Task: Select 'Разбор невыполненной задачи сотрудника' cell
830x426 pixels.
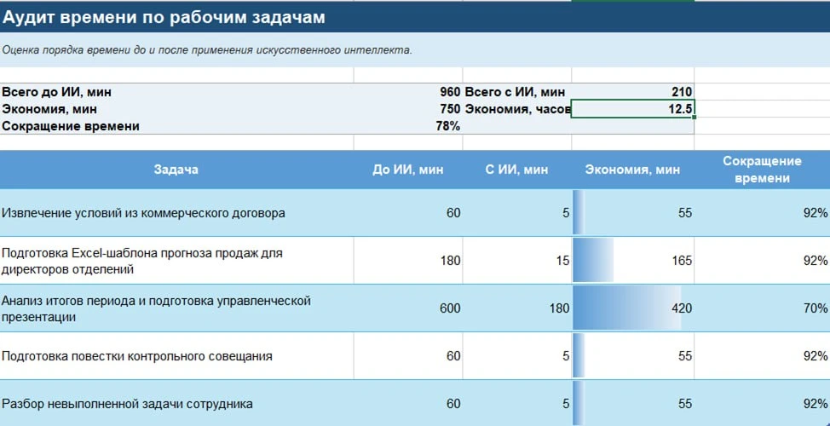Action: pos(176,403)
